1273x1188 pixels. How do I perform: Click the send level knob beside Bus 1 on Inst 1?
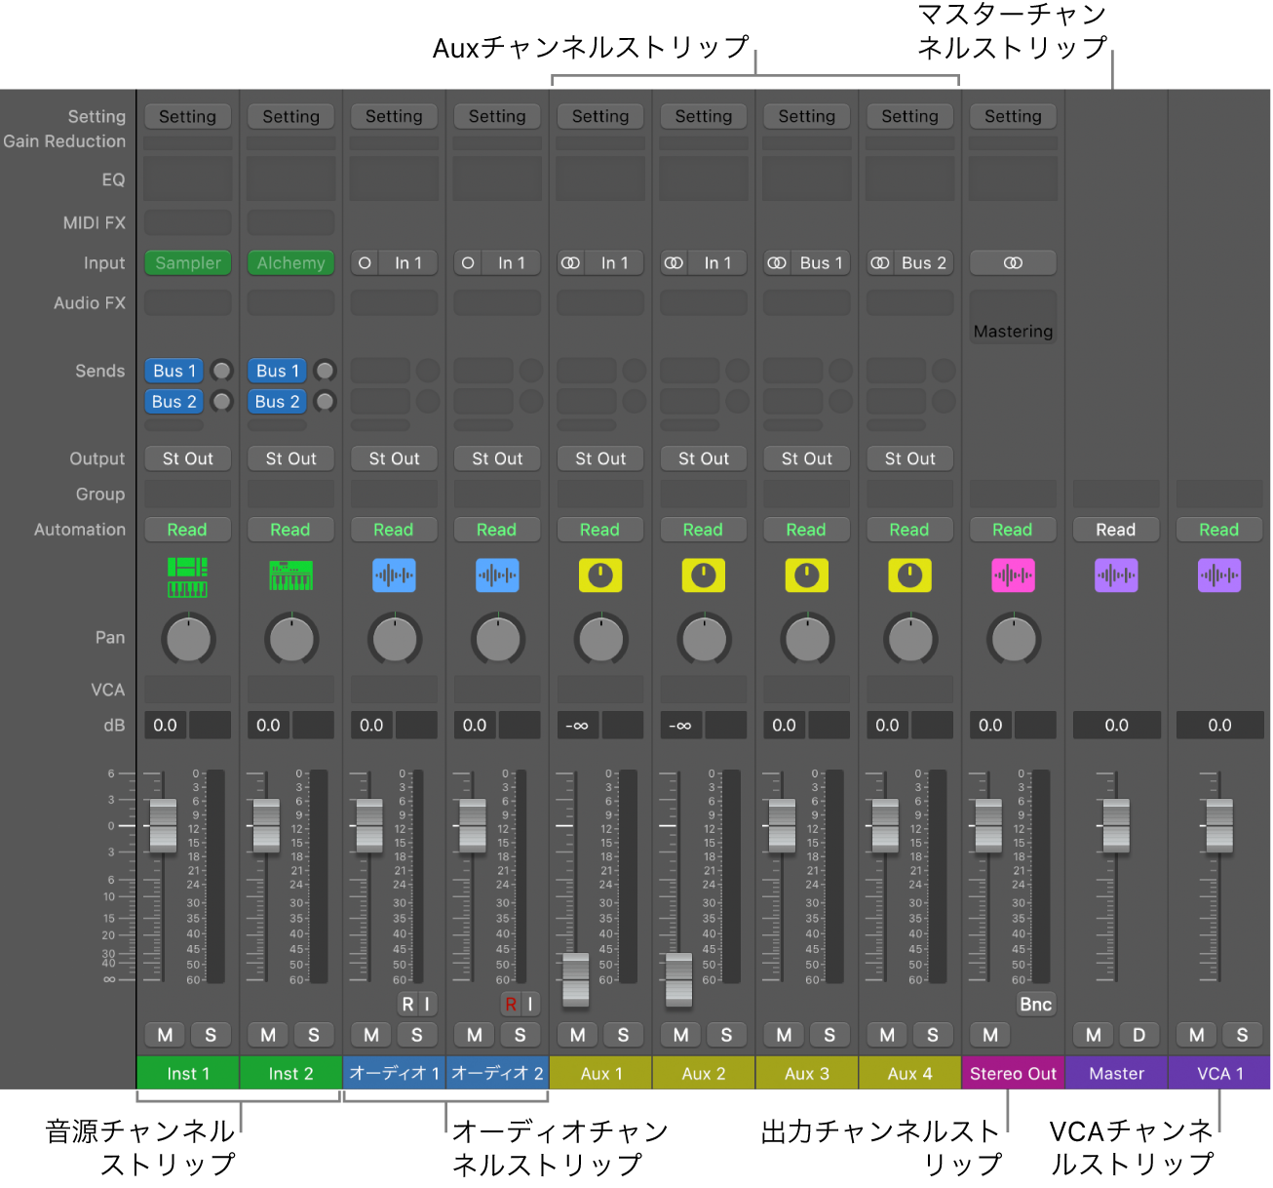click(221, 371)
